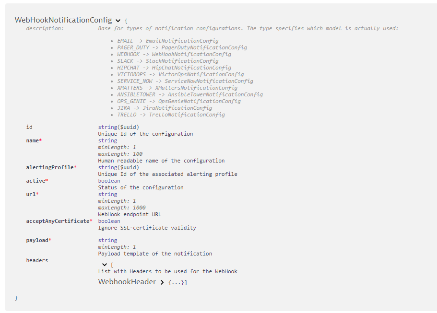Select the name property label
437x313 pixels.
pos(32,140)
